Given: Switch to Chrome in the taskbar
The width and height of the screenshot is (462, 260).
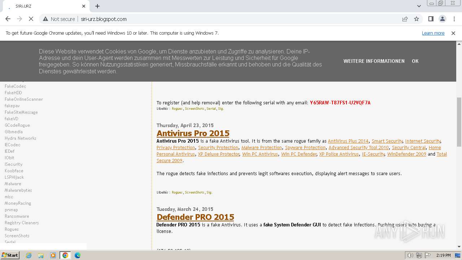Looking at the screenshot, I should (x=65, y=255).
